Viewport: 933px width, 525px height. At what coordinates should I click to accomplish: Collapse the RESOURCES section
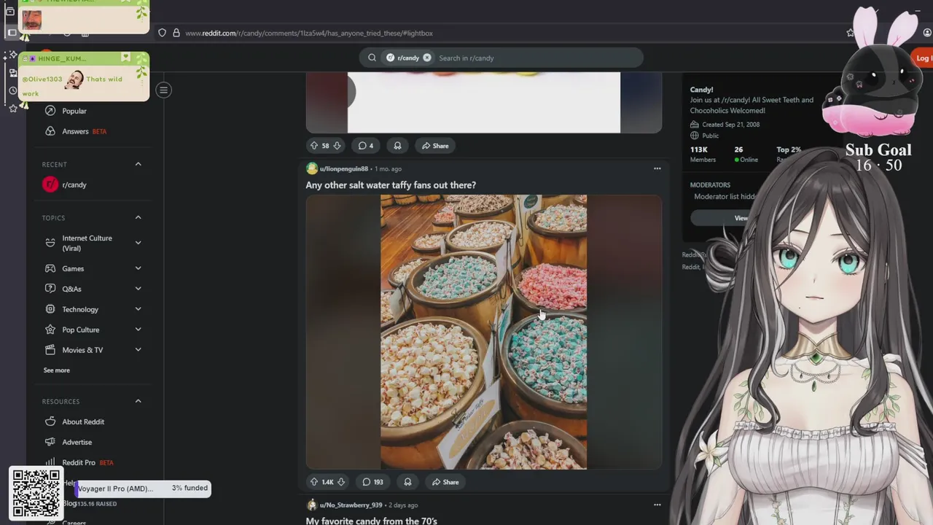coord(138,401)
